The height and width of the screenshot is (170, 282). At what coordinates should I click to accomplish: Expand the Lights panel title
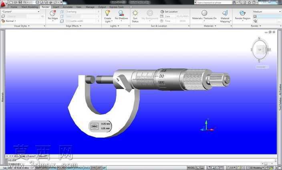(115, 26)
